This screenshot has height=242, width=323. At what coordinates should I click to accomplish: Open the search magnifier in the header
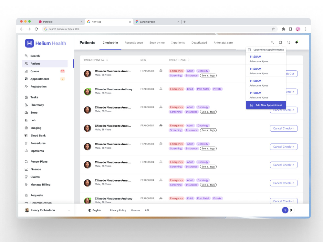(272, 42)
